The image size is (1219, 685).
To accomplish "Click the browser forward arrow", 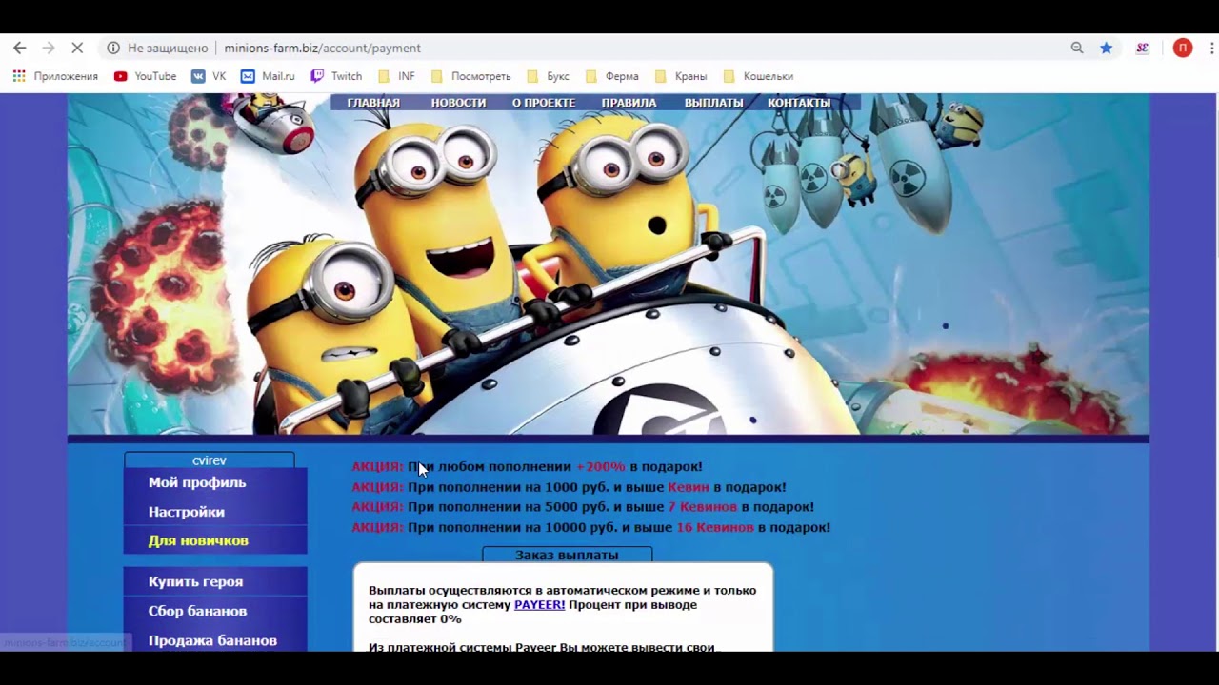I will point(49,48).
